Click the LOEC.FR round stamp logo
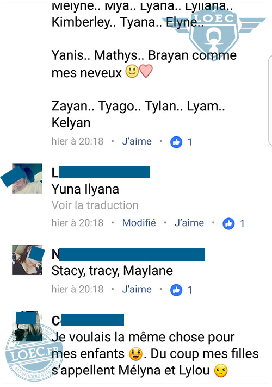This screenshot has width=272, height=387. coord(33,353)
